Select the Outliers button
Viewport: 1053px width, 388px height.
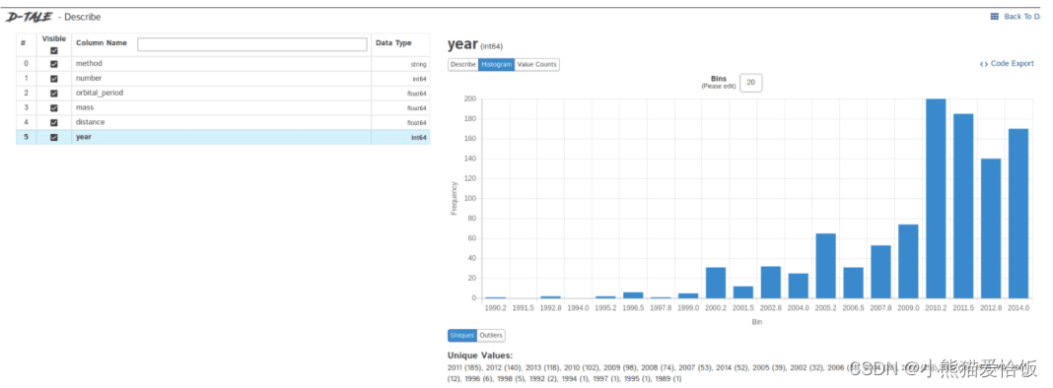click(x=491, y=335)
